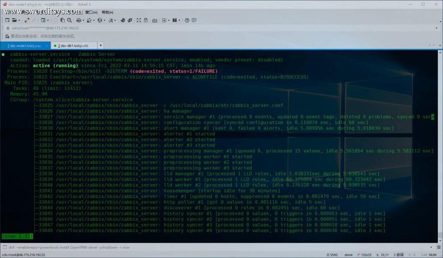Expand the Font dropdown arrow
443x258 pixels.
click(115, 20)
